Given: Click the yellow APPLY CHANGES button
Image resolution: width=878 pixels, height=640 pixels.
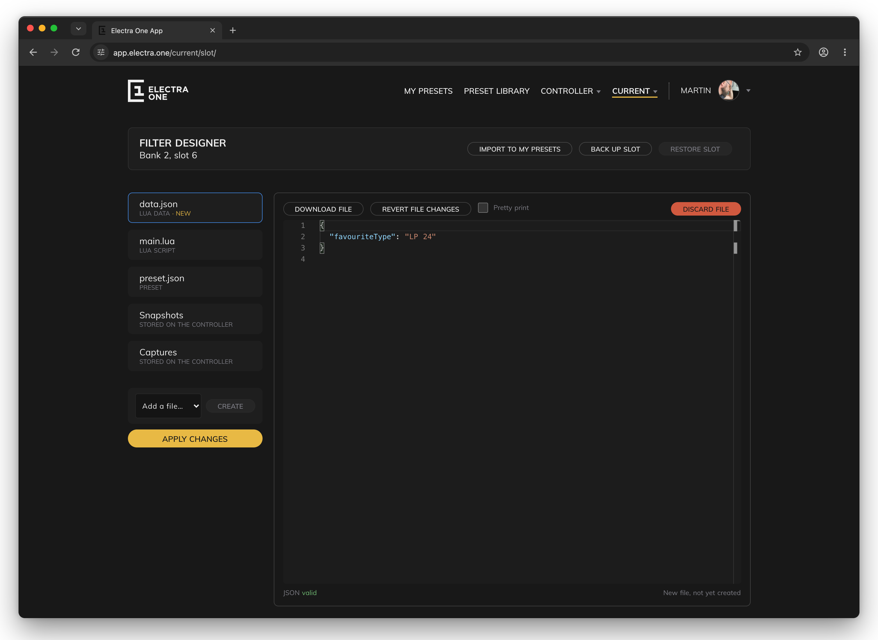Looking at the screenshot, I should (x=195, y=438).
